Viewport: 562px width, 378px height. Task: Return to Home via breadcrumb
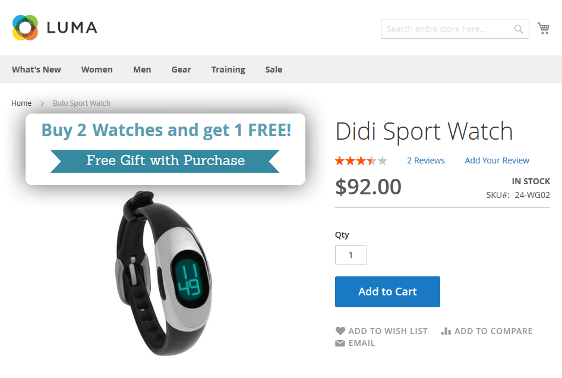(x=21, y=103)
